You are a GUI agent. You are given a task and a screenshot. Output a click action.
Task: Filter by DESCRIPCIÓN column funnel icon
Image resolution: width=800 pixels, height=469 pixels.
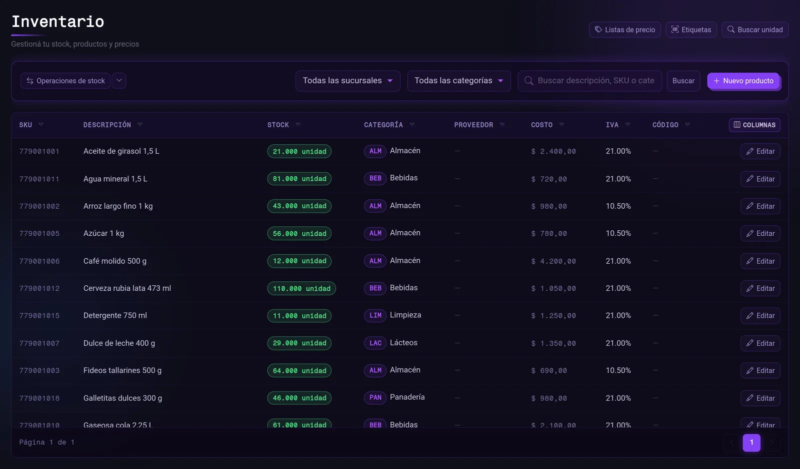(x=140, y=125)
